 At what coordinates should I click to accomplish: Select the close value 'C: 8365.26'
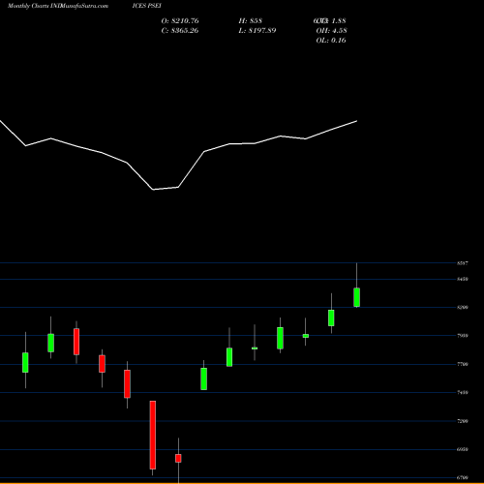pos(180,31)
